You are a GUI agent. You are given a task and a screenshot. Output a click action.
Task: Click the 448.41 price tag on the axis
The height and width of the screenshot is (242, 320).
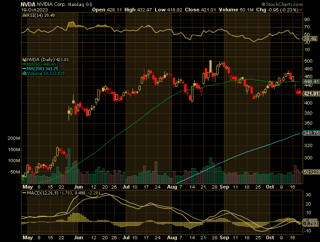click(311, 82)
